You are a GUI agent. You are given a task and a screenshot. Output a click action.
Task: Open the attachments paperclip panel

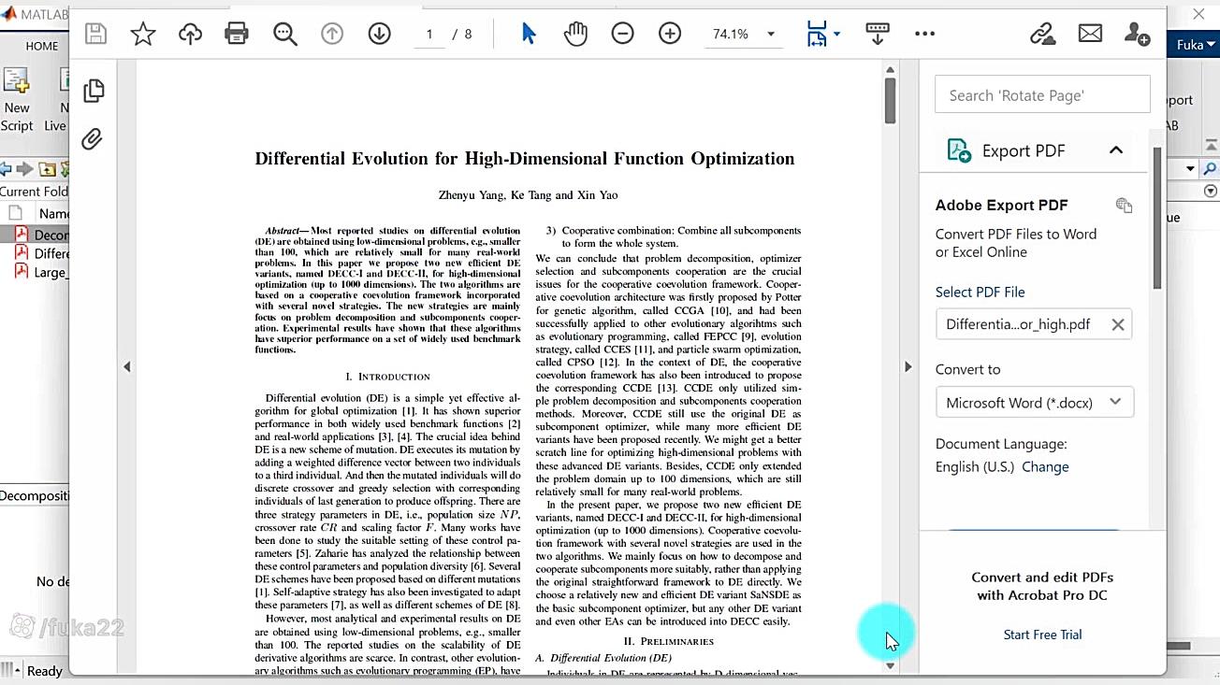pos(92,139)
